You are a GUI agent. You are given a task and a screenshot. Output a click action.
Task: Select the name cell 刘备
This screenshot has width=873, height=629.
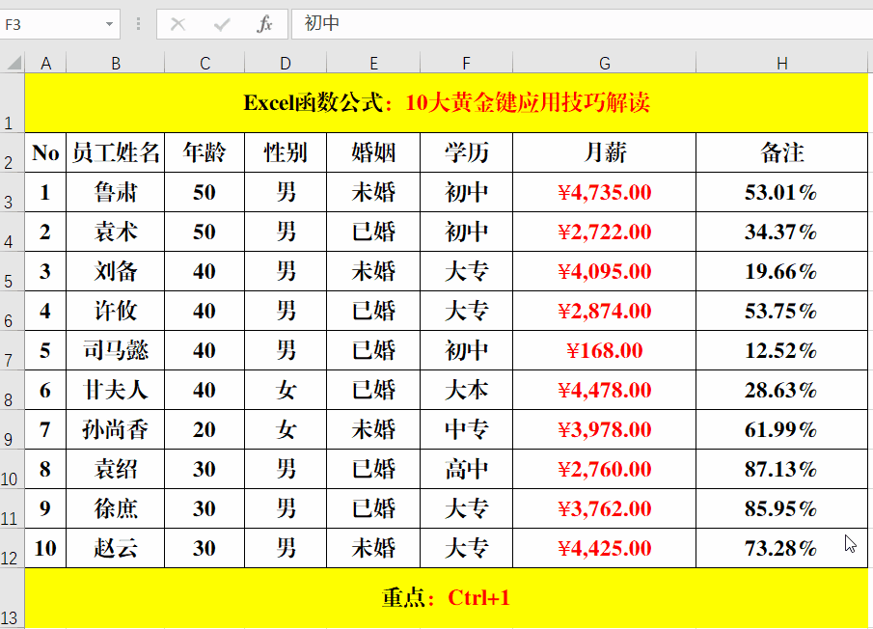115,271
